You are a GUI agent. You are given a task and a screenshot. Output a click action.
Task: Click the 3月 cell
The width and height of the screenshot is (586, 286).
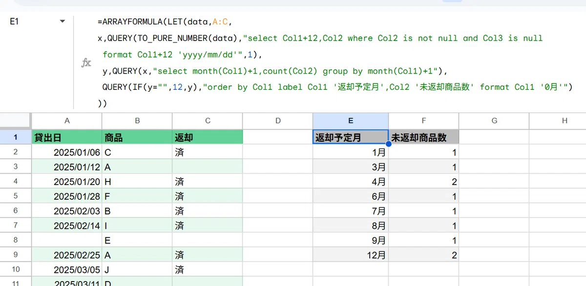[351, 166]
